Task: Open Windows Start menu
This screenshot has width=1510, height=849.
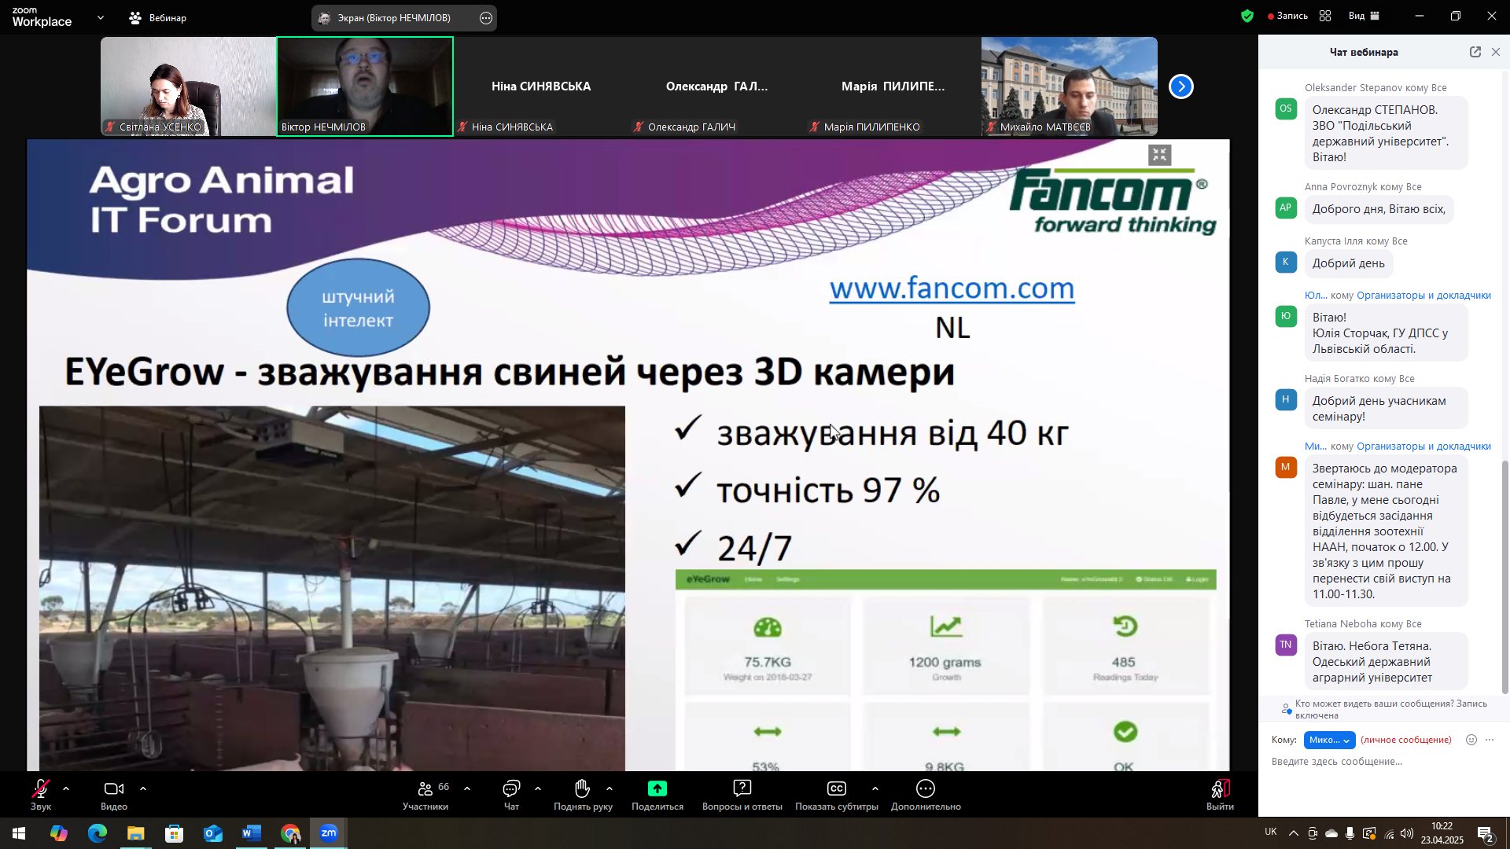Action: (x=19, y=833)
